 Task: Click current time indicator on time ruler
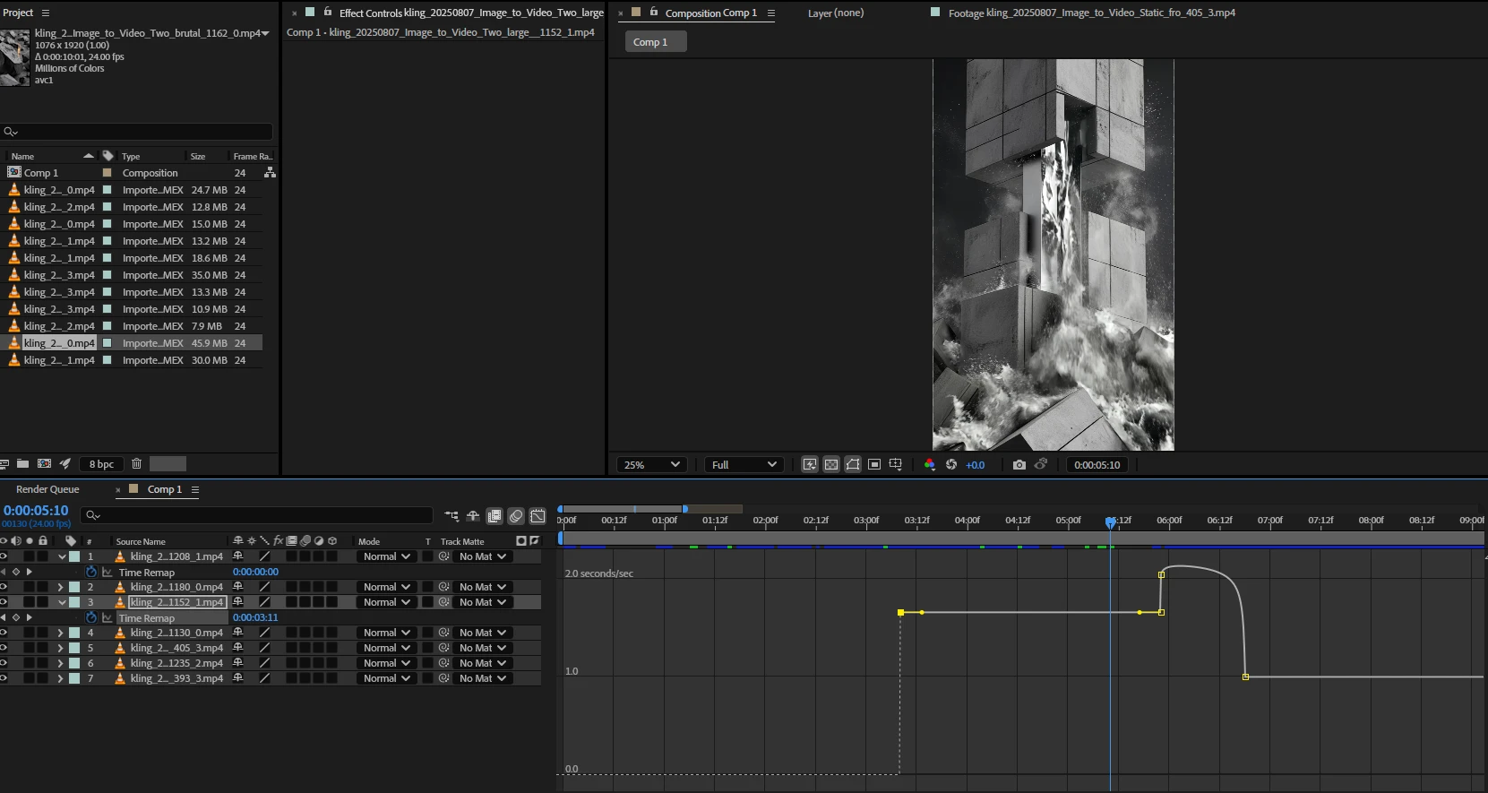coord(1110,521)
